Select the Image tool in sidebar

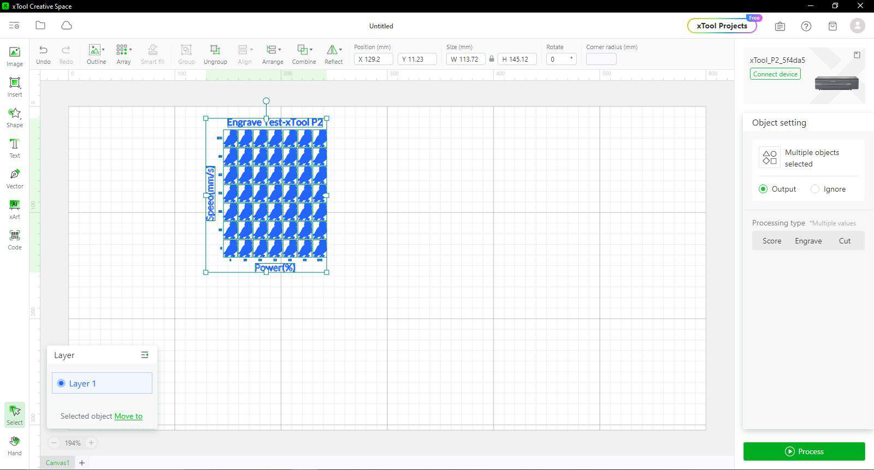click(x=15, y=56)
